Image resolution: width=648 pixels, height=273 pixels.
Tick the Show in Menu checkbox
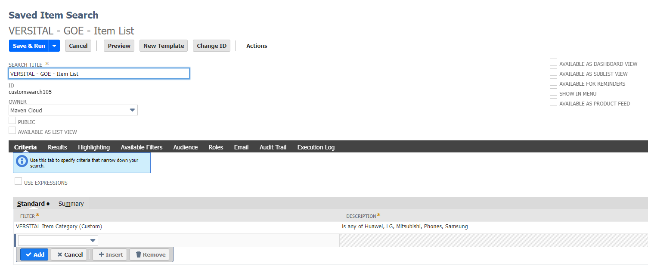point(554,93)
